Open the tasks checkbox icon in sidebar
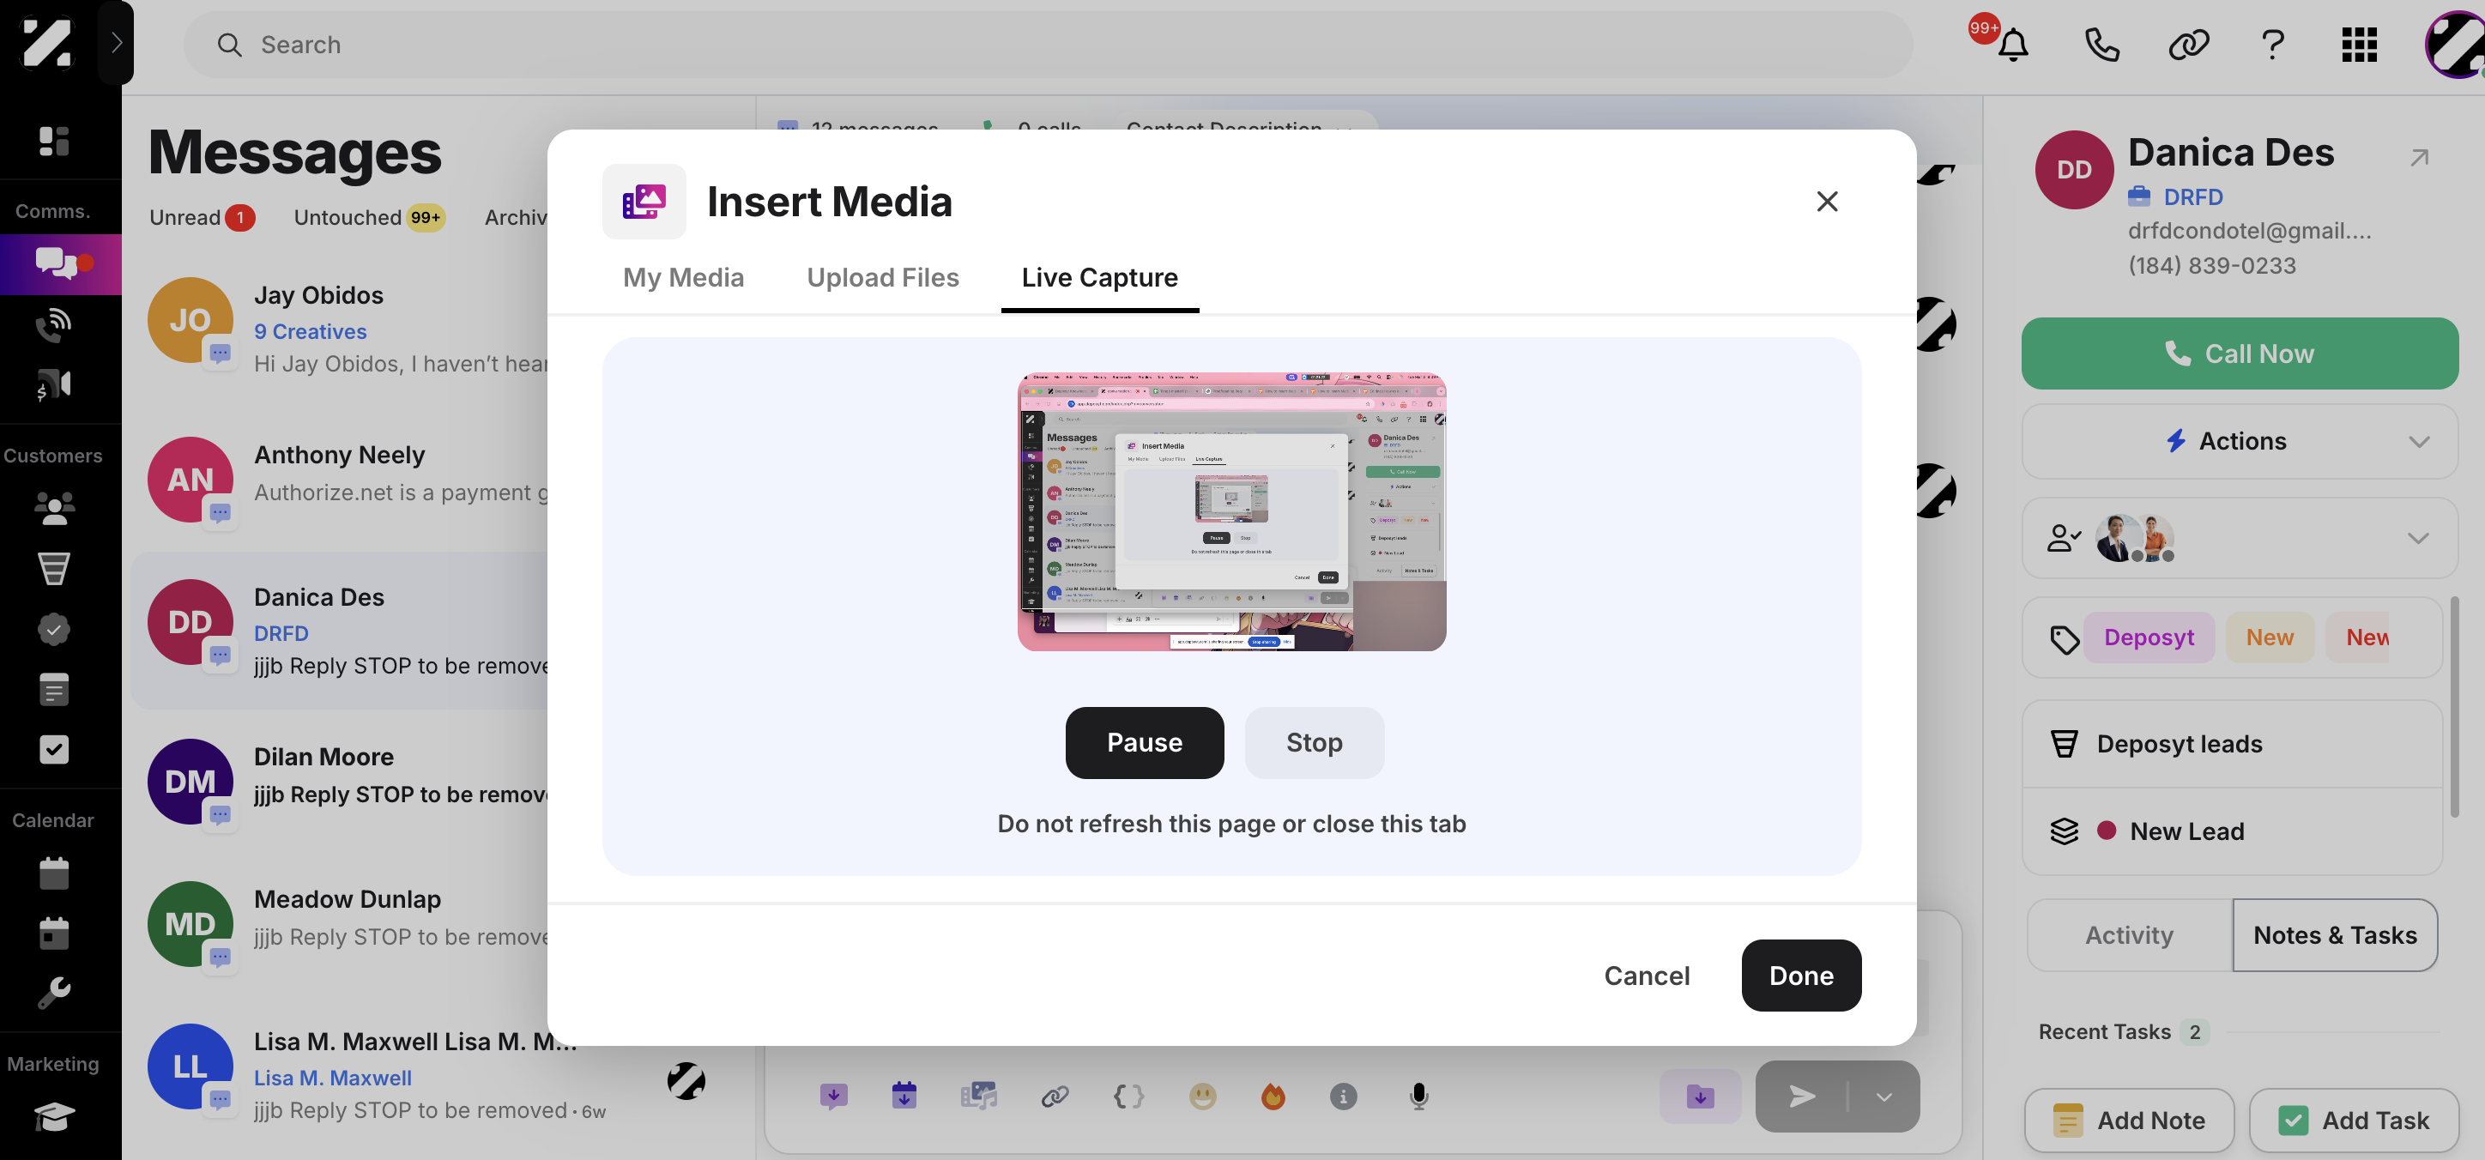The width and height of the screenshot is (2485, 1160). pyautogui.click(x=54, y=749)
